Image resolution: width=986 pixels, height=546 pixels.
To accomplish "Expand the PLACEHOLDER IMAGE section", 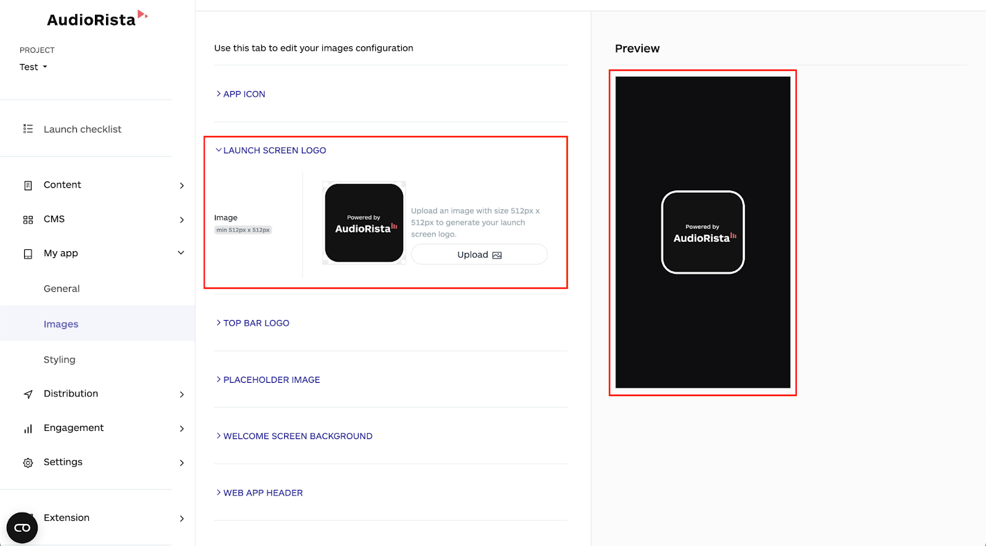I will (x=268, y=380).
